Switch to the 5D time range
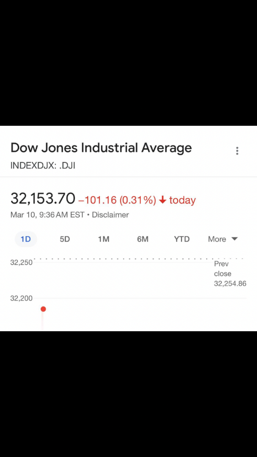257x457 pixels. coord(64,239)
